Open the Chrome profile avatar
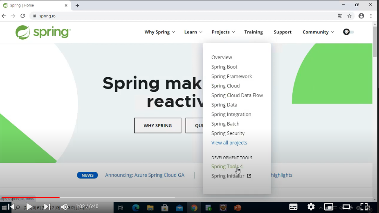This screenshot has width=379, height=213. (x=361, y=16)
